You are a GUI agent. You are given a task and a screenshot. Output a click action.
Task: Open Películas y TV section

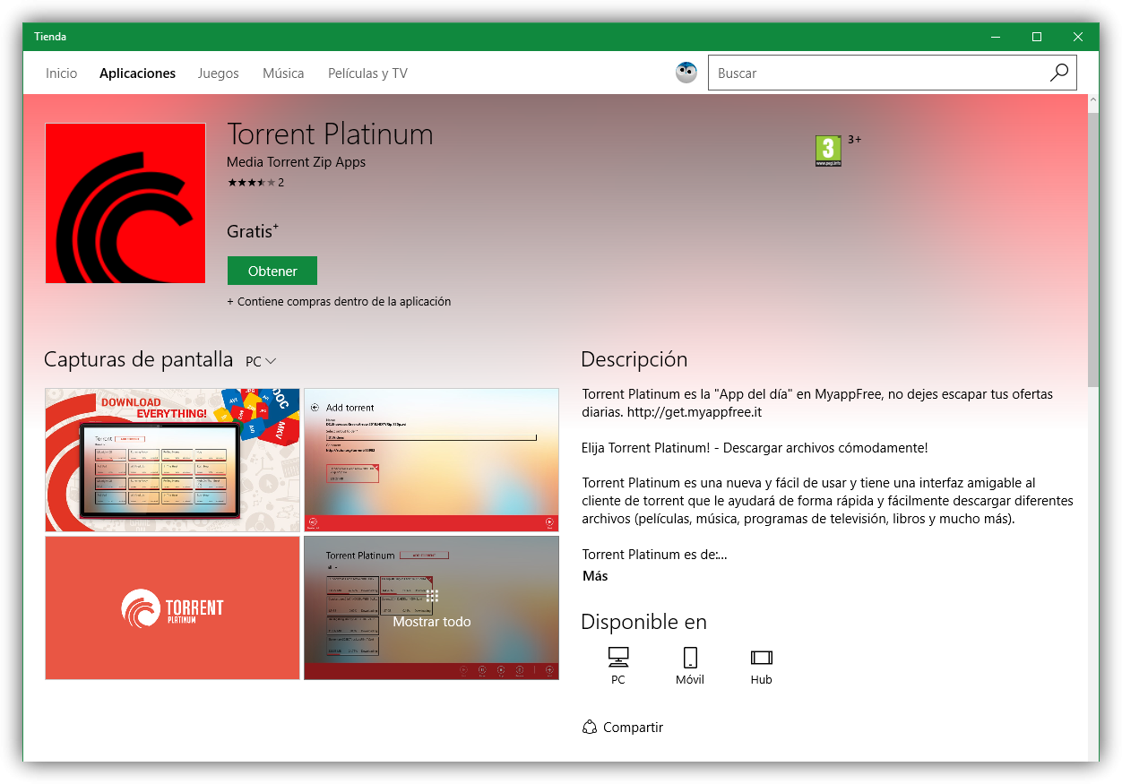point(367,73)
